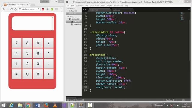The image size is (192, 108).
Task: Click the white calculator result display
Action: (x=33, y=23)
